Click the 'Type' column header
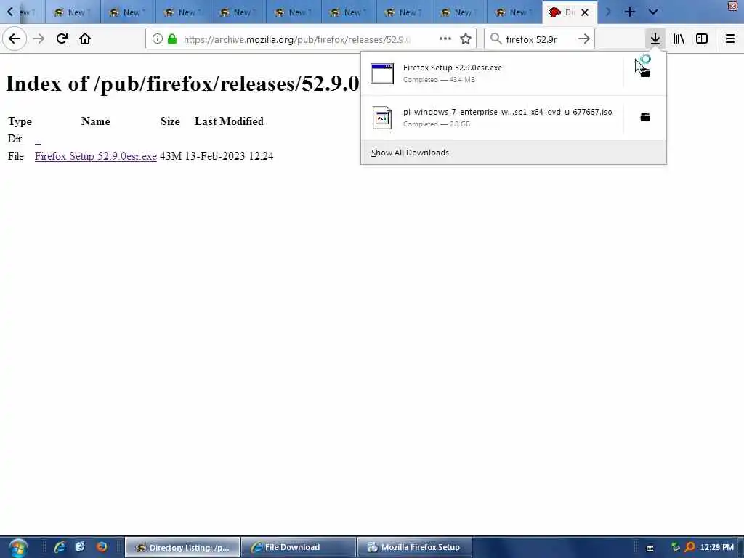744x558 pixels. click(x=20, y=121)
